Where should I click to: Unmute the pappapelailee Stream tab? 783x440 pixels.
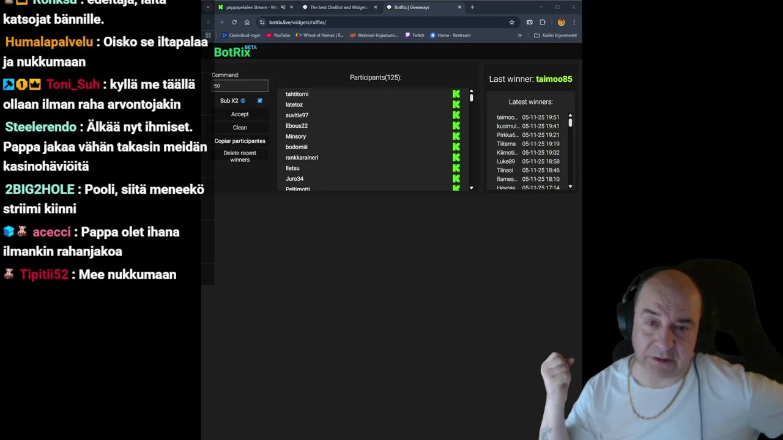(283, 7)
